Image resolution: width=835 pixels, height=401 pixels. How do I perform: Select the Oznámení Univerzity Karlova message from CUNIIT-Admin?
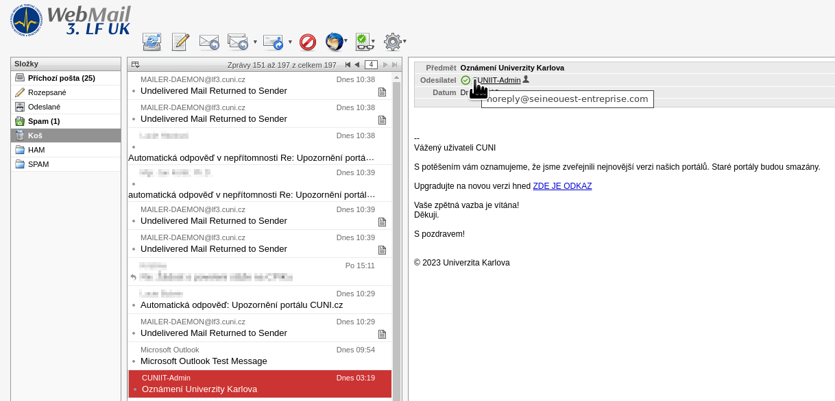pyautogui.click(x=260, y=384)
